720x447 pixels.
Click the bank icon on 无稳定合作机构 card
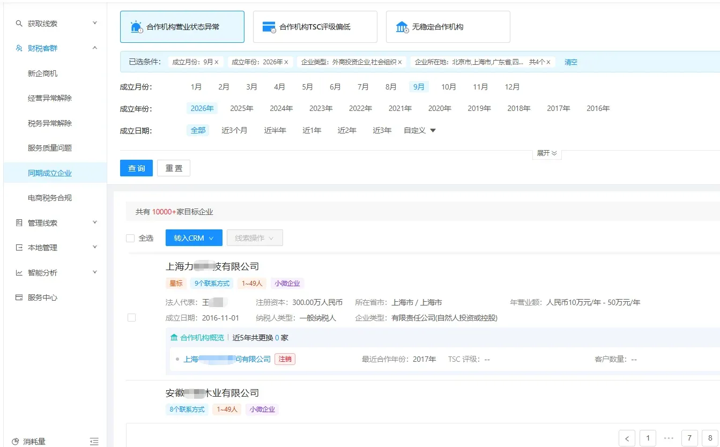point(402,27)
